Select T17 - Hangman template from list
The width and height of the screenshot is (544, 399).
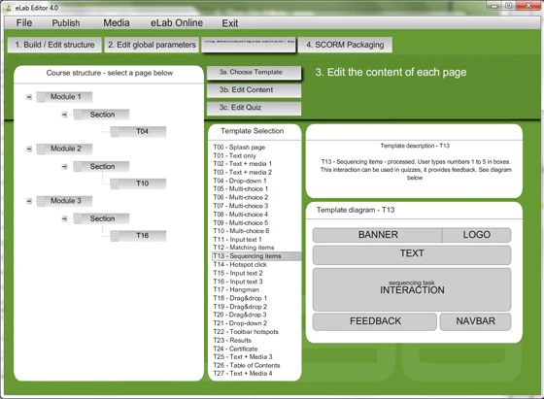236,289
